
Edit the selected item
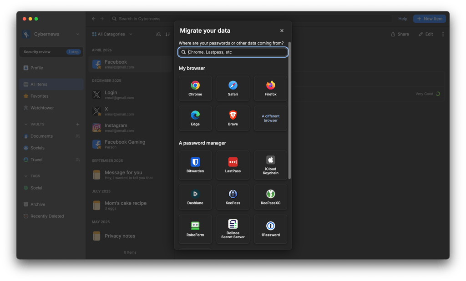425,34
